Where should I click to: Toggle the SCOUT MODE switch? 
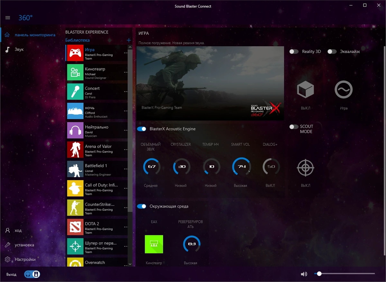294,127
